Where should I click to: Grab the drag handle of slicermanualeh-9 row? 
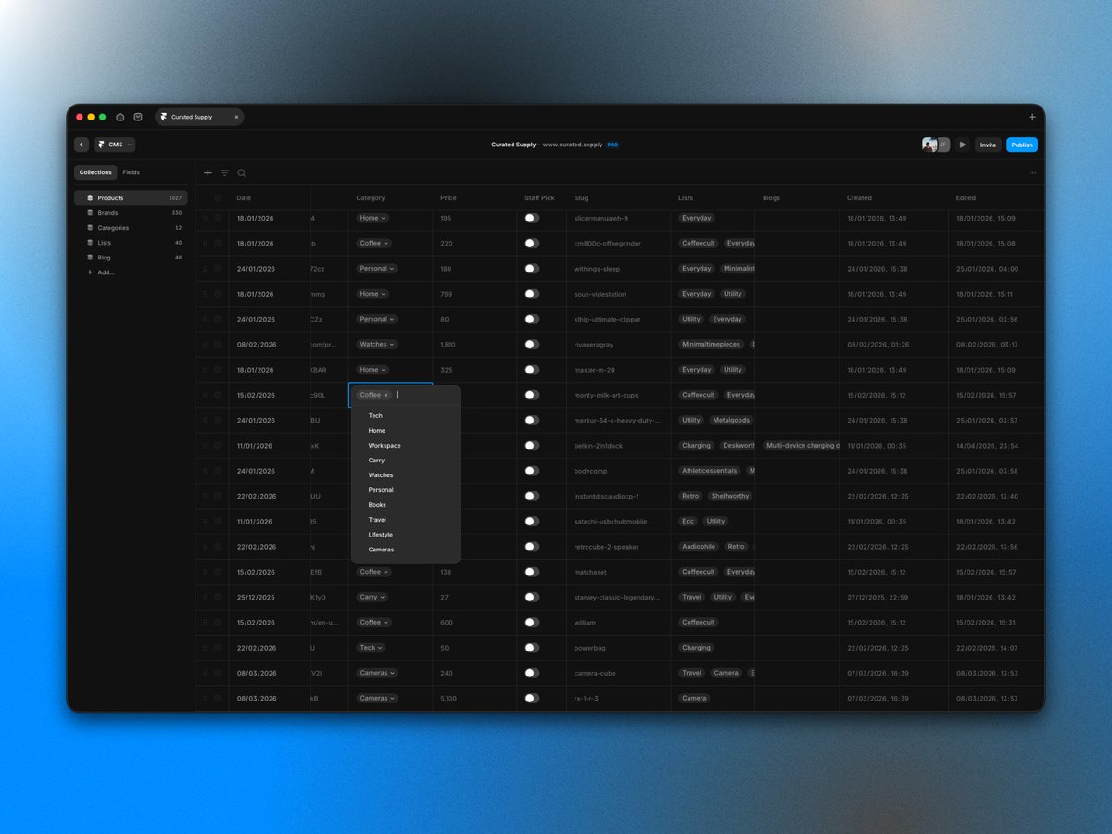206,218
